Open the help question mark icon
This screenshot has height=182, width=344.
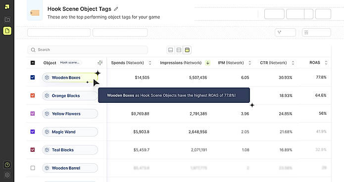[x=7, y=165]
